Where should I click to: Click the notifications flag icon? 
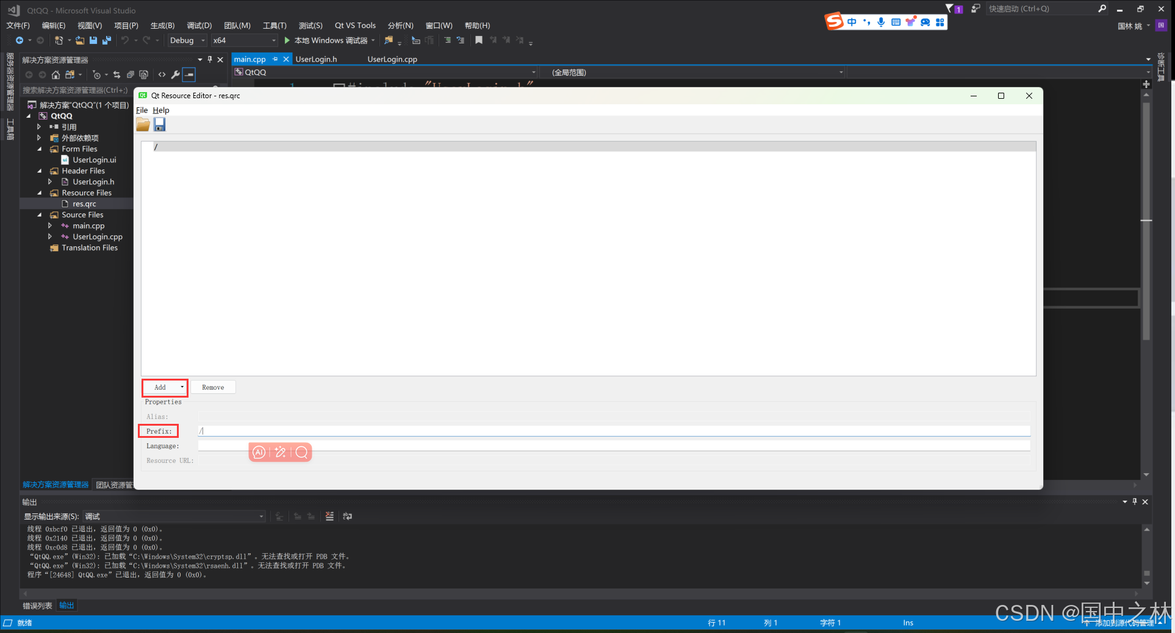coord(949,9)
